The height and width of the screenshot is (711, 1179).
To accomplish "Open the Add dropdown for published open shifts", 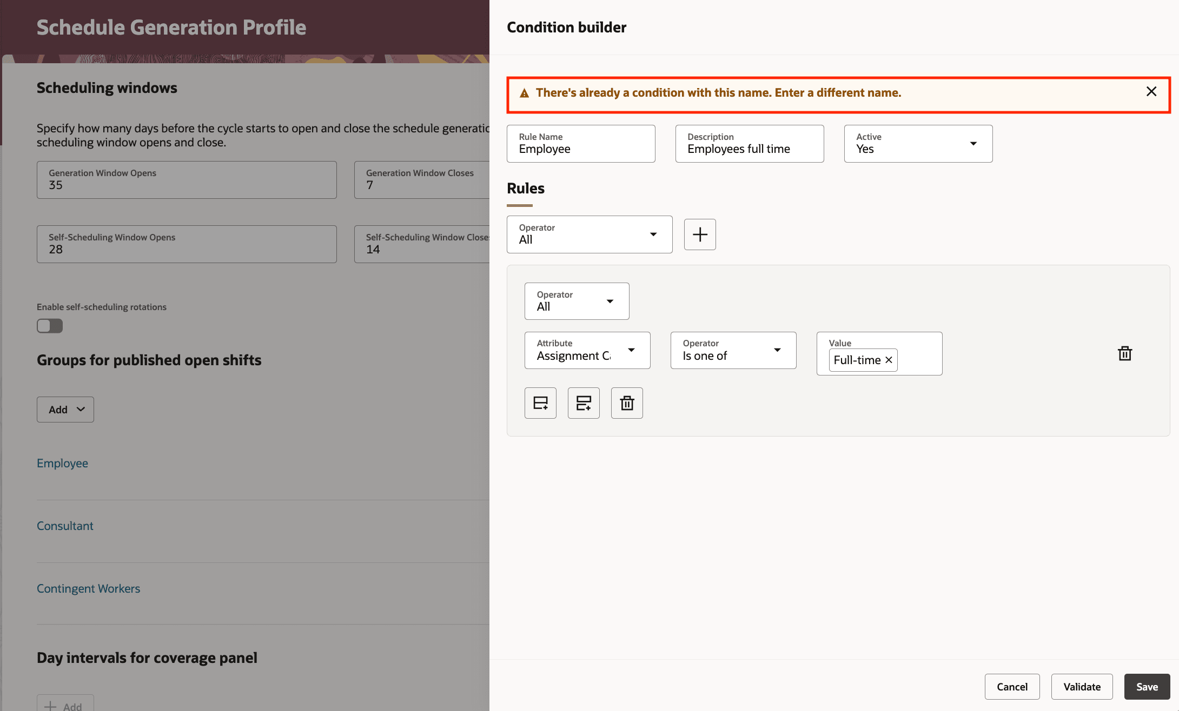I will point(65,409).
